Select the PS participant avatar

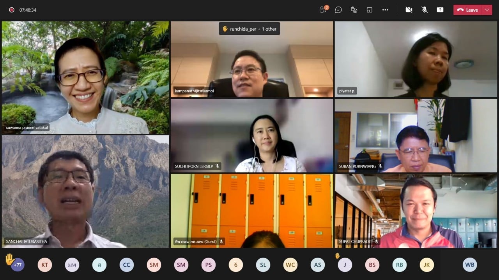(209, 265)
